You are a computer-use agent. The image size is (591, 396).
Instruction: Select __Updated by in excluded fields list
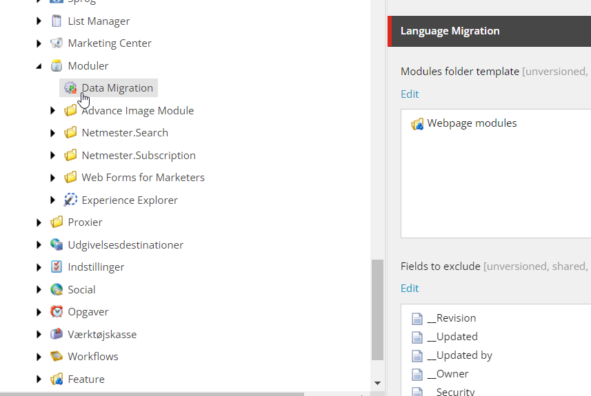tap(459, 355)
